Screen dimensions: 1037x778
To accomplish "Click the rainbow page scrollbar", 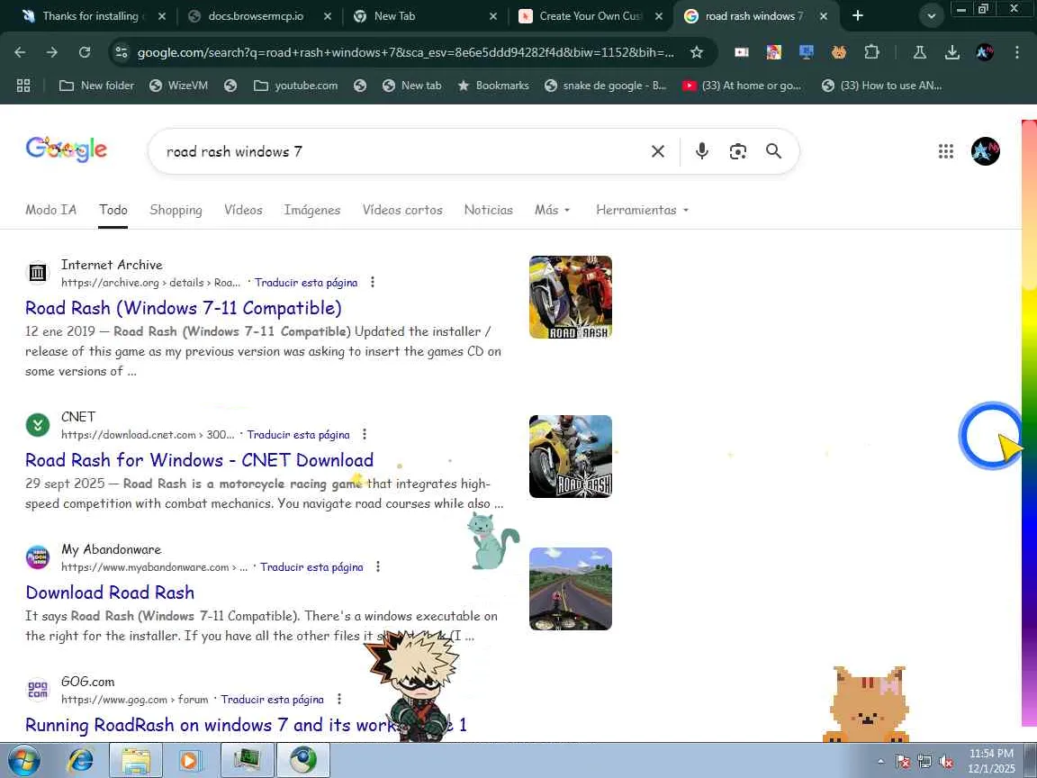I will tap(1029, 423).
